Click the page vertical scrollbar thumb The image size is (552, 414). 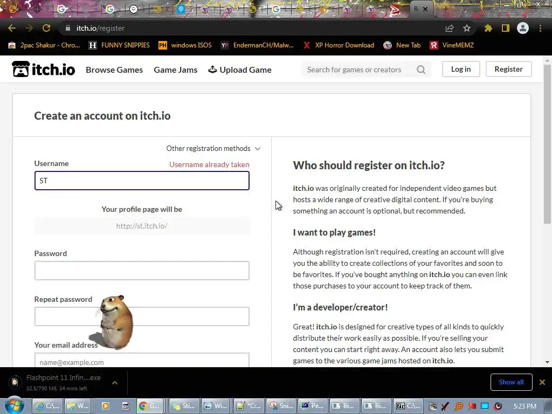(547, 143)
